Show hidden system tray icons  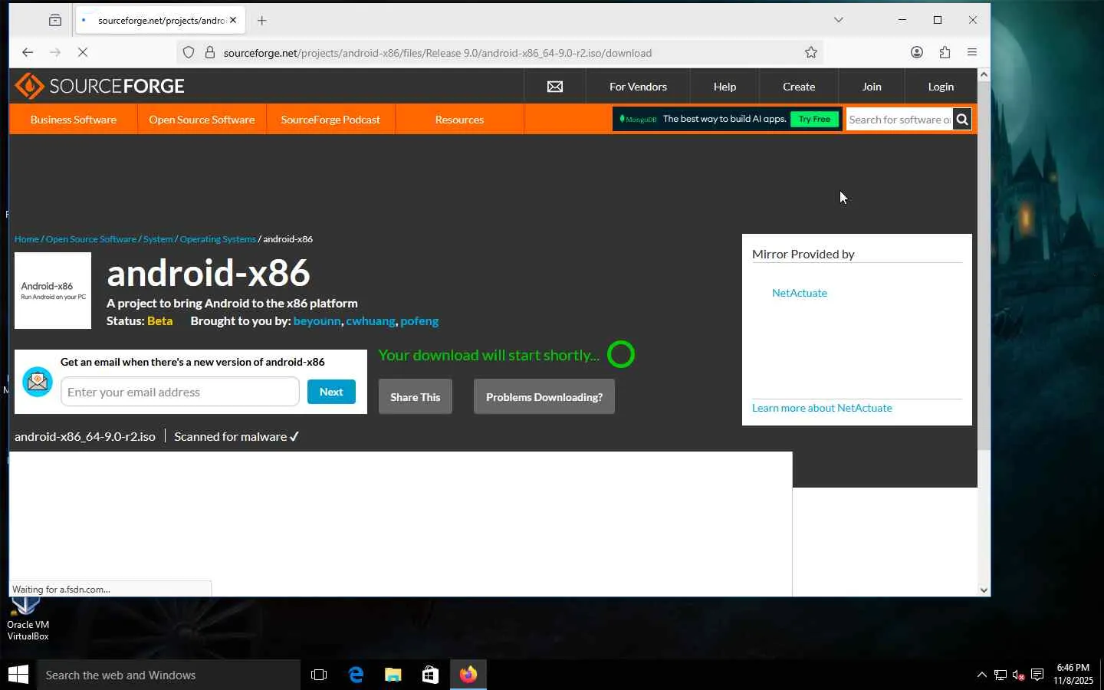tap(982, 675)
